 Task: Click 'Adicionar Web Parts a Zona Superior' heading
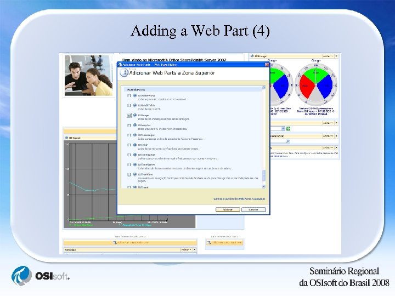tap(172, 73)
